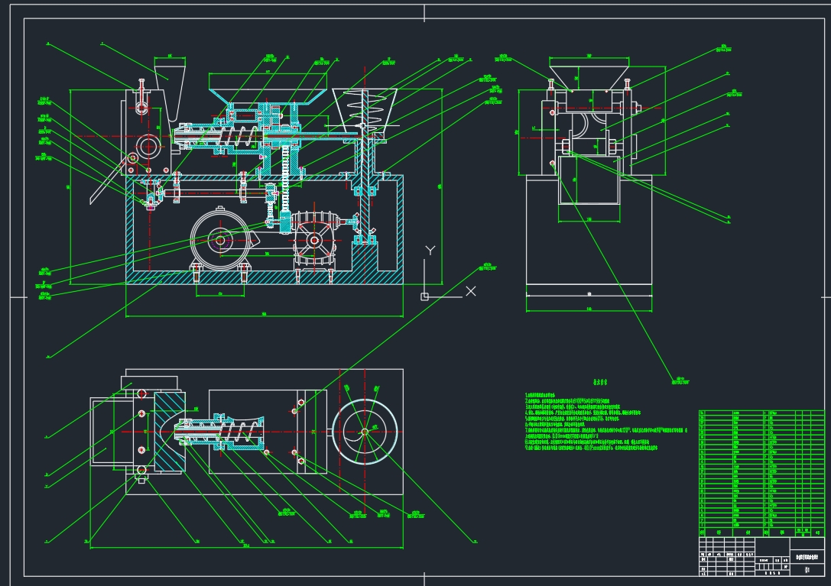Image resolution: width=831 pixels, height=586 pixels.
Task: Click the Y axis label of the UCS icon
Action: pos(430,251)
